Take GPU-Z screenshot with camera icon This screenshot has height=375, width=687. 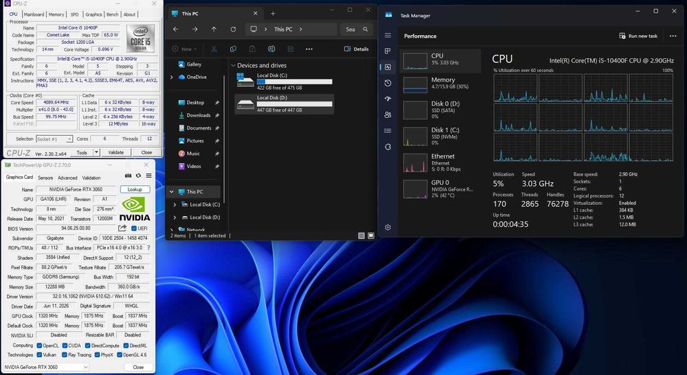point(128,176)
